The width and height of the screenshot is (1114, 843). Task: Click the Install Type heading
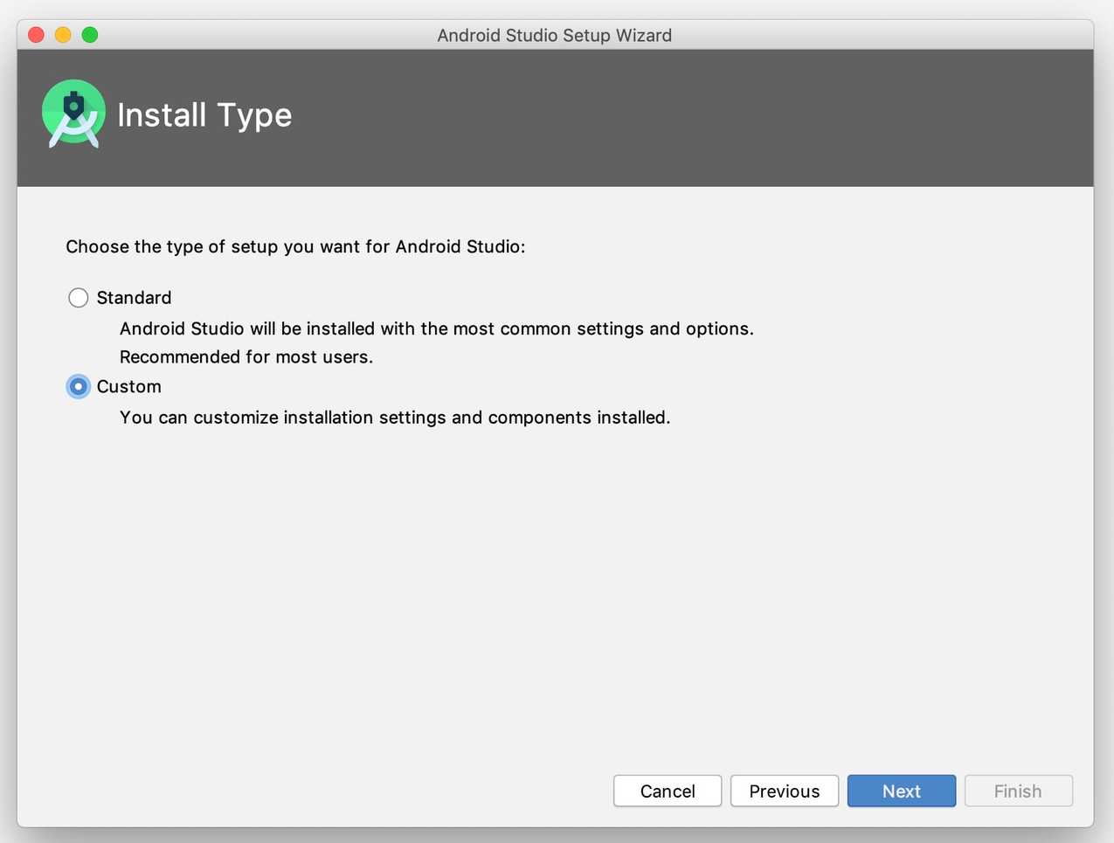(204, 114)
